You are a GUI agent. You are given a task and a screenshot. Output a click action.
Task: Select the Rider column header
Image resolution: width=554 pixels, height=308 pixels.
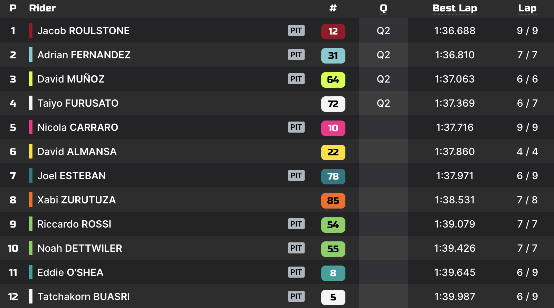42,8
